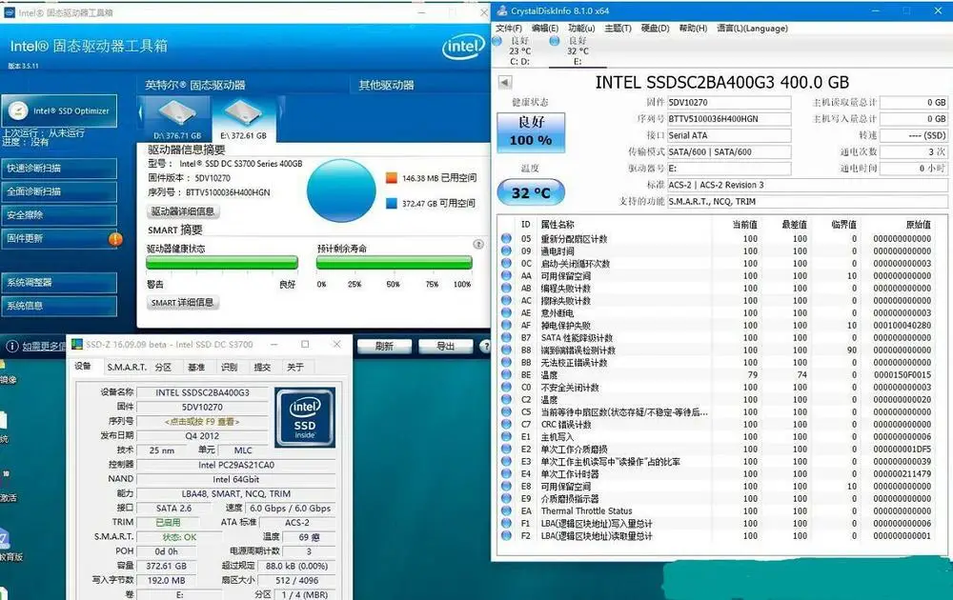This screenshot has width=953, height=600.
Task: Click status circle of row F2 LBA读取量总计
Action: coord(506,535)
